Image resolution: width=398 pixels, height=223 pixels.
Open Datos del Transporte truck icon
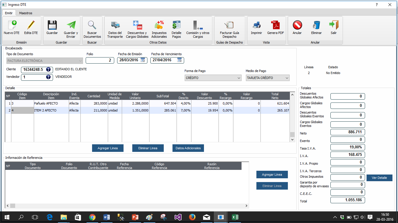point(115,25)
